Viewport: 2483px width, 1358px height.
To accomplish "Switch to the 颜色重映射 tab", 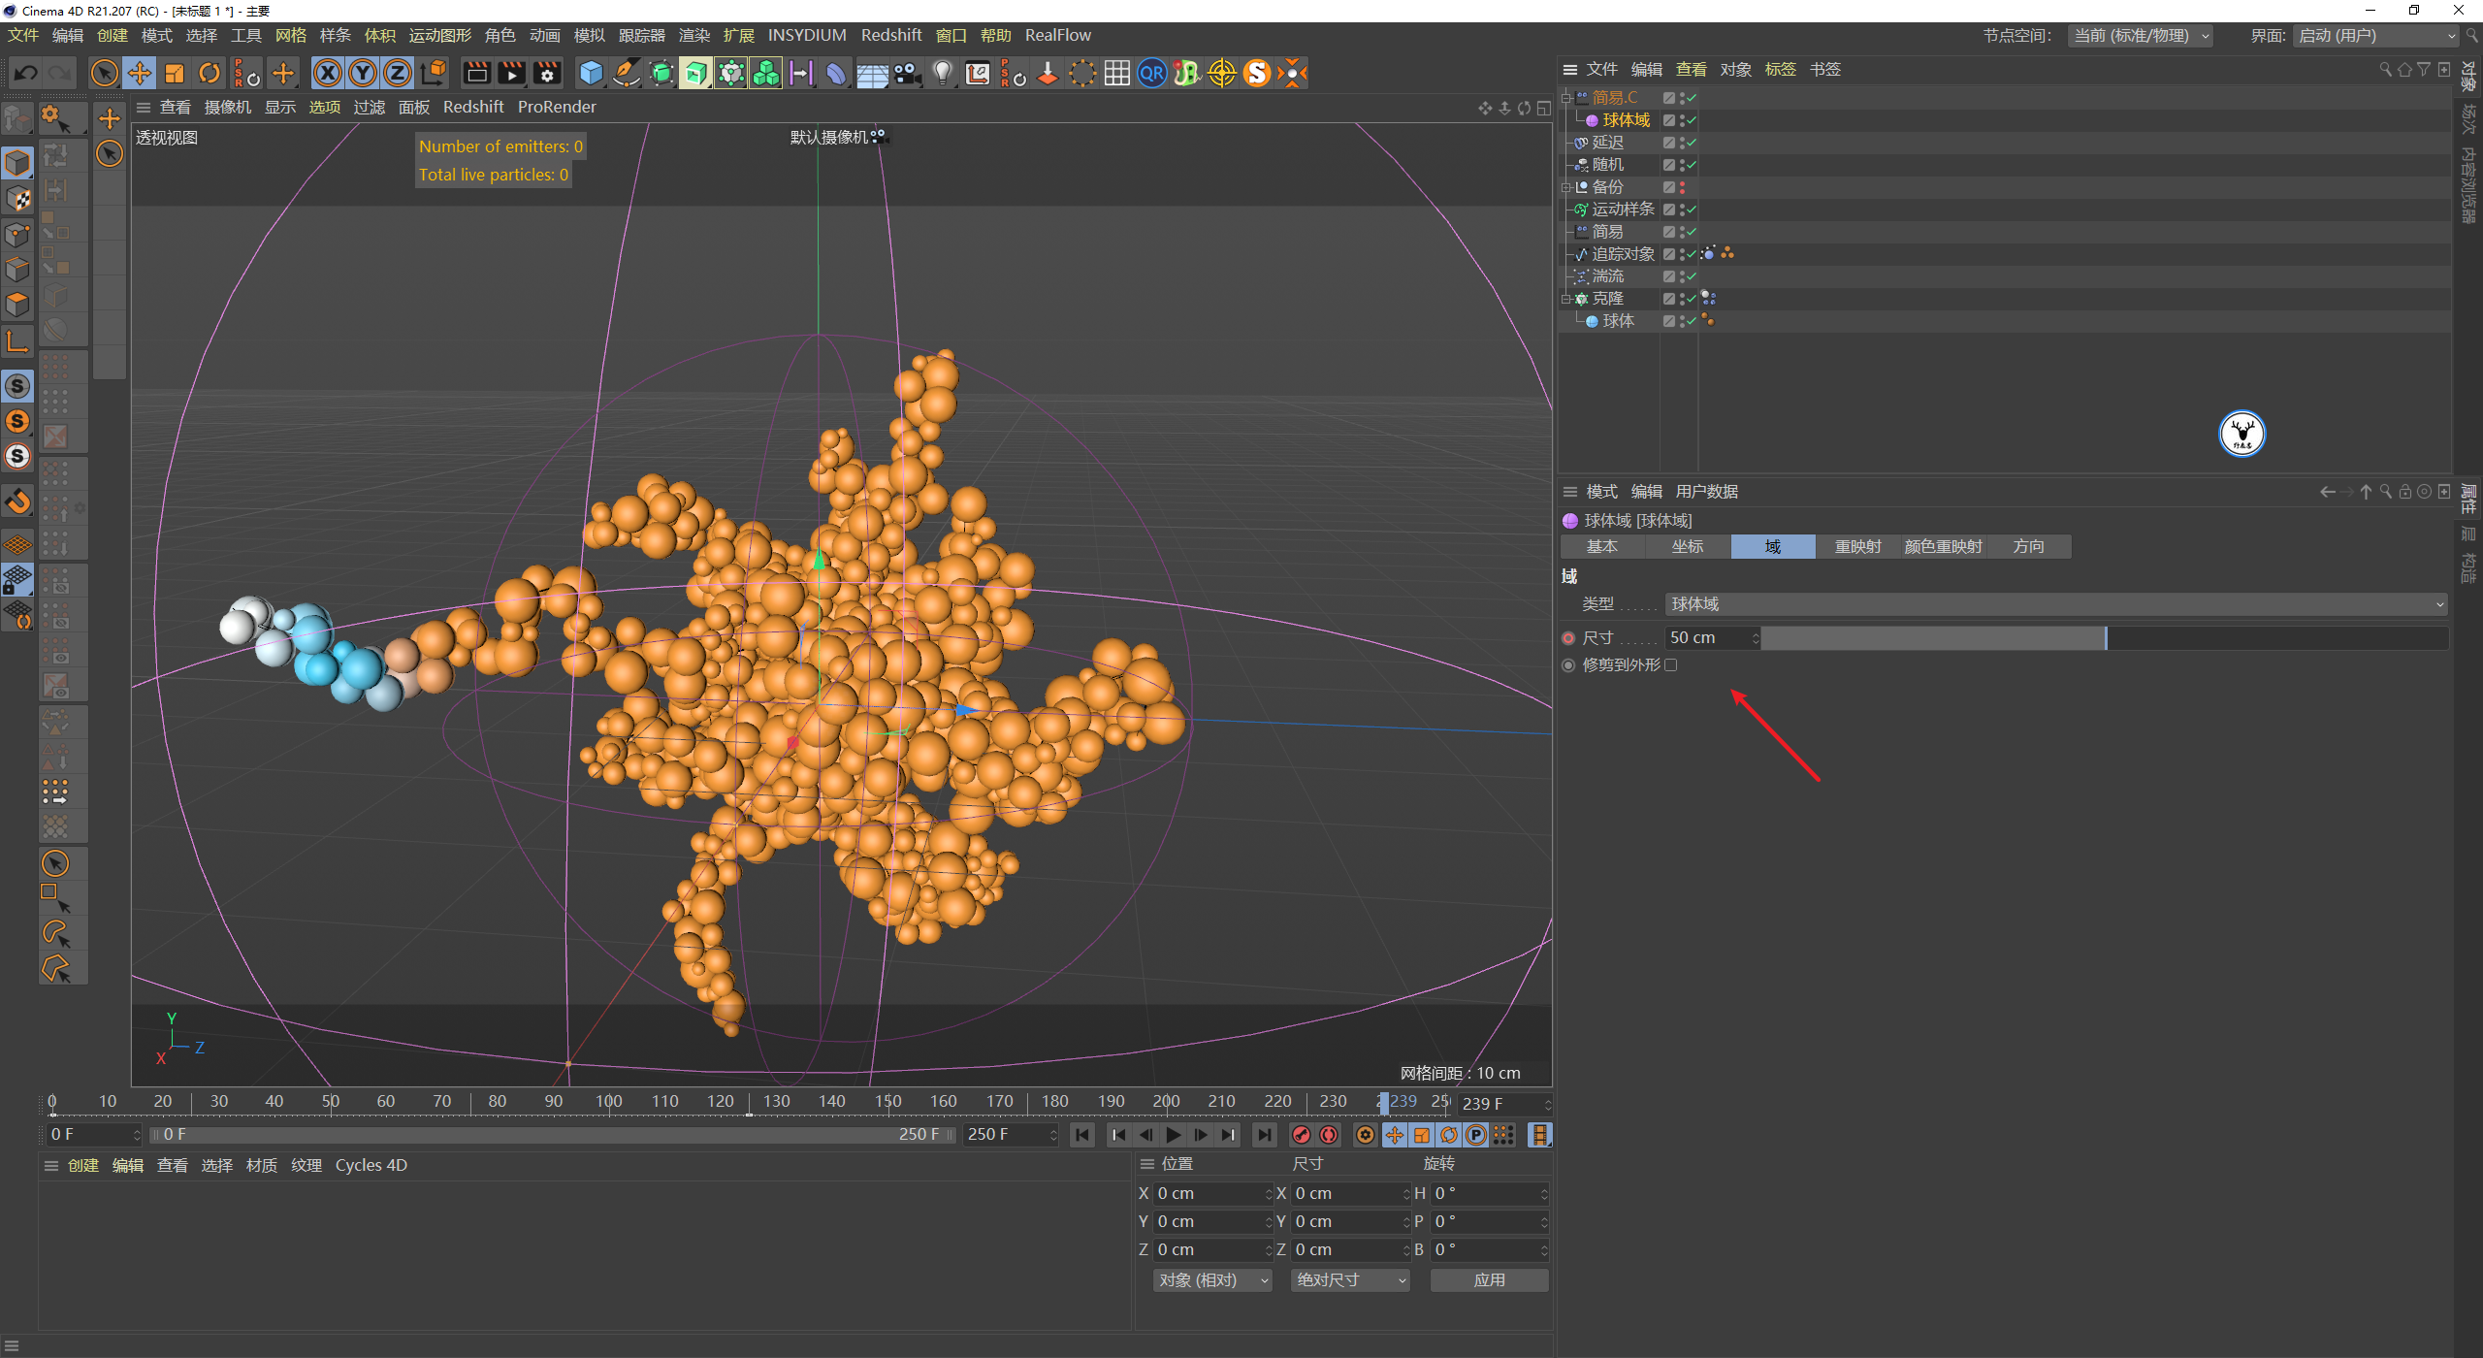I will tap(1943, 547).
